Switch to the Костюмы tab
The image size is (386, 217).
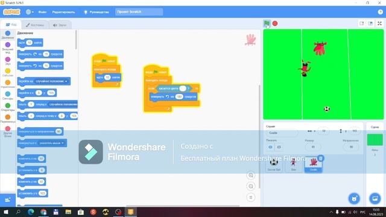[35, 25]
